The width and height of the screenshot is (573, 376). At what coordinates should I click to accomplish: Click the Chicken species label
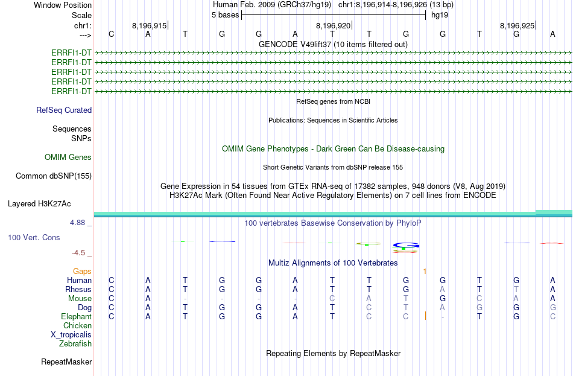(x=77, y=325)
